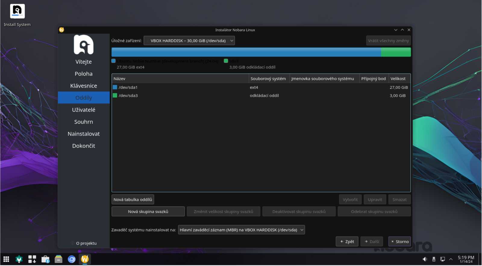Viewport: 482px width, 266px height.
Task: Go to the Souhrn step
Action: click(x=84, y=122)
